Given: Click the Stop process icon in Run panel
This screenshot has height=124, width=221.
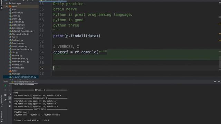Looking at the screenshot, I should pos(6,90).
